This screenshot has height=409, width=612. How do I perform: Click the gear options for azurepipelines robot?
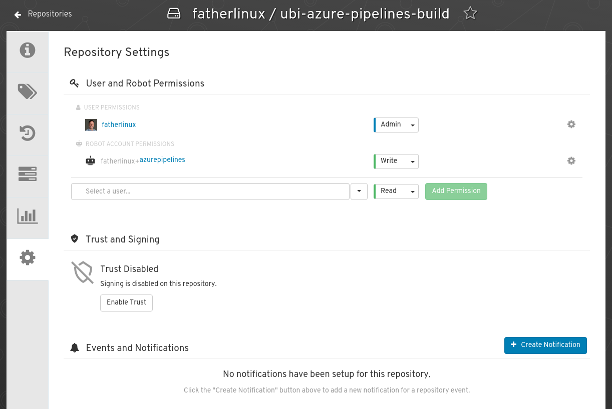[571, 161]
